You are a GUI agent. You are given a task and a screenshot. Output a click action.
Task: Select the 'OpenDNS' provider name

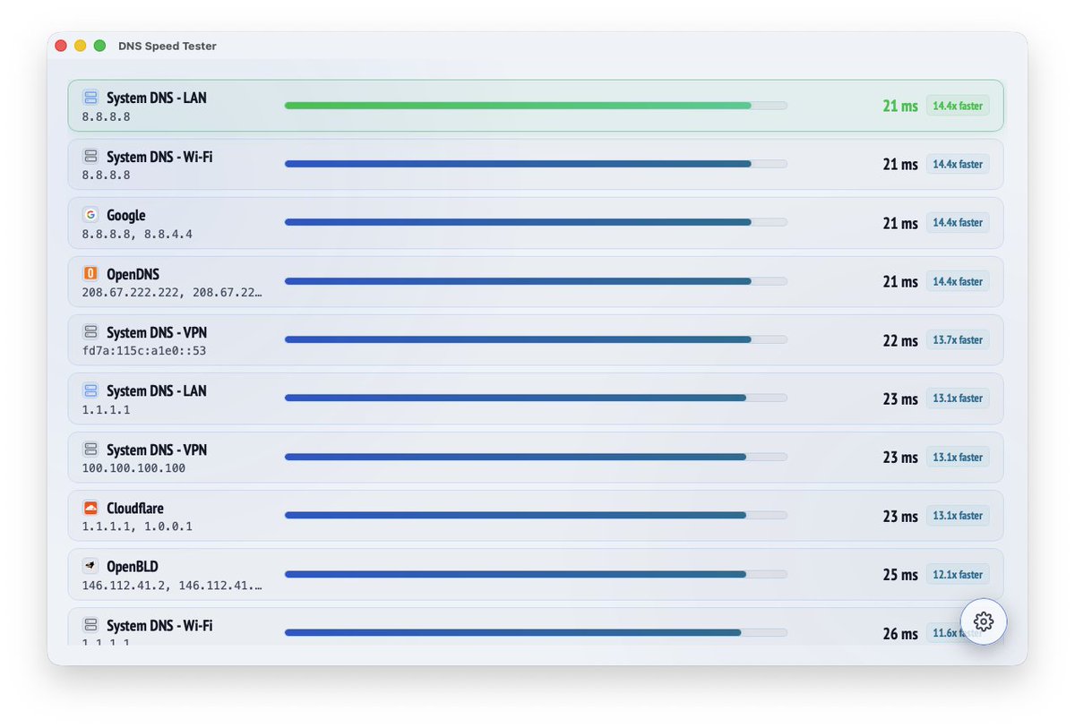pyautogui.click(x=133, y=274)
